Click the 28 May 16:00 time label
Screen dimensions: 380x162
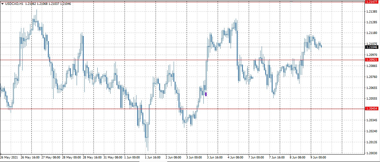click(92, 157)
